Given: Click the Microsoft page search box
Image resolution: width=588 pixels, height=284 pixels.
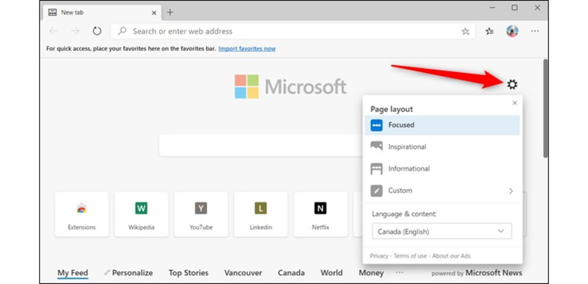Looking at the screenshot, I should coord(261,145).
